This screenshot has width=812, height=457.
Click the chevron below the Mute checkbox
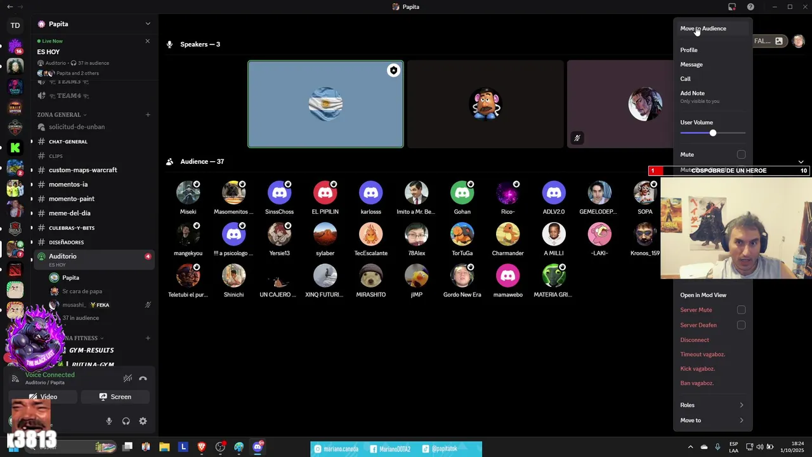click(x=801, y=162)
